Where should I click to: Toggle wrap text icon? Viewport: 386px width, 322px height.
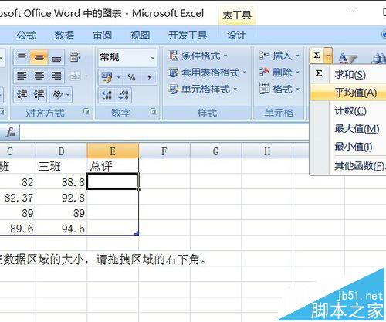75,57
